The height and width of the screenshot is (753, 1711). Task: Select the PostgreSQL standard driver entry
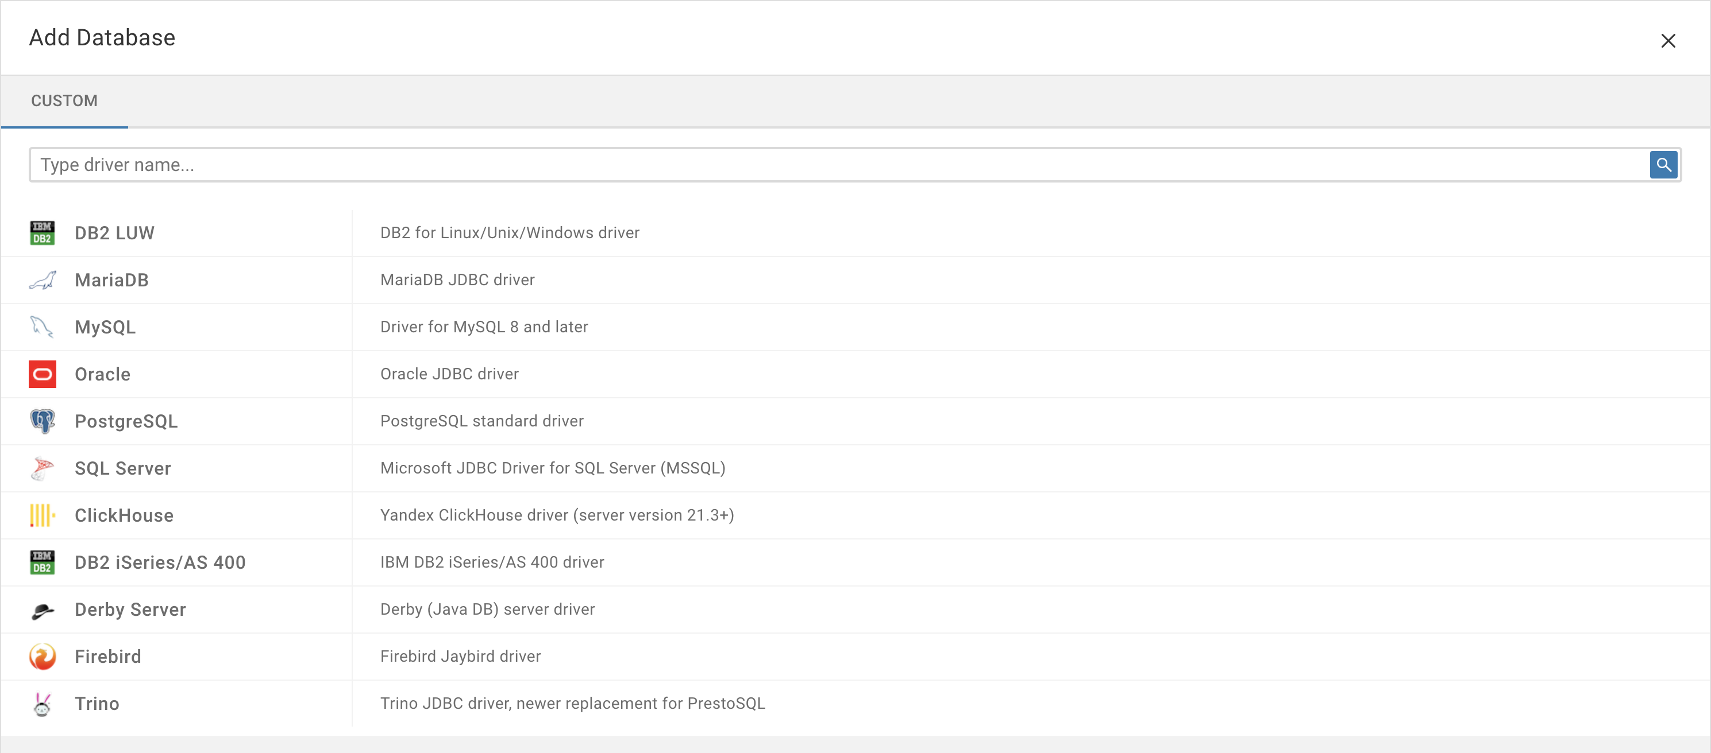pos(481,421)
